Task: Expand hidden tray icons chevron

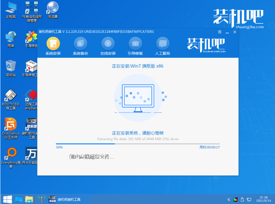Action: click(x=229, y=199)
